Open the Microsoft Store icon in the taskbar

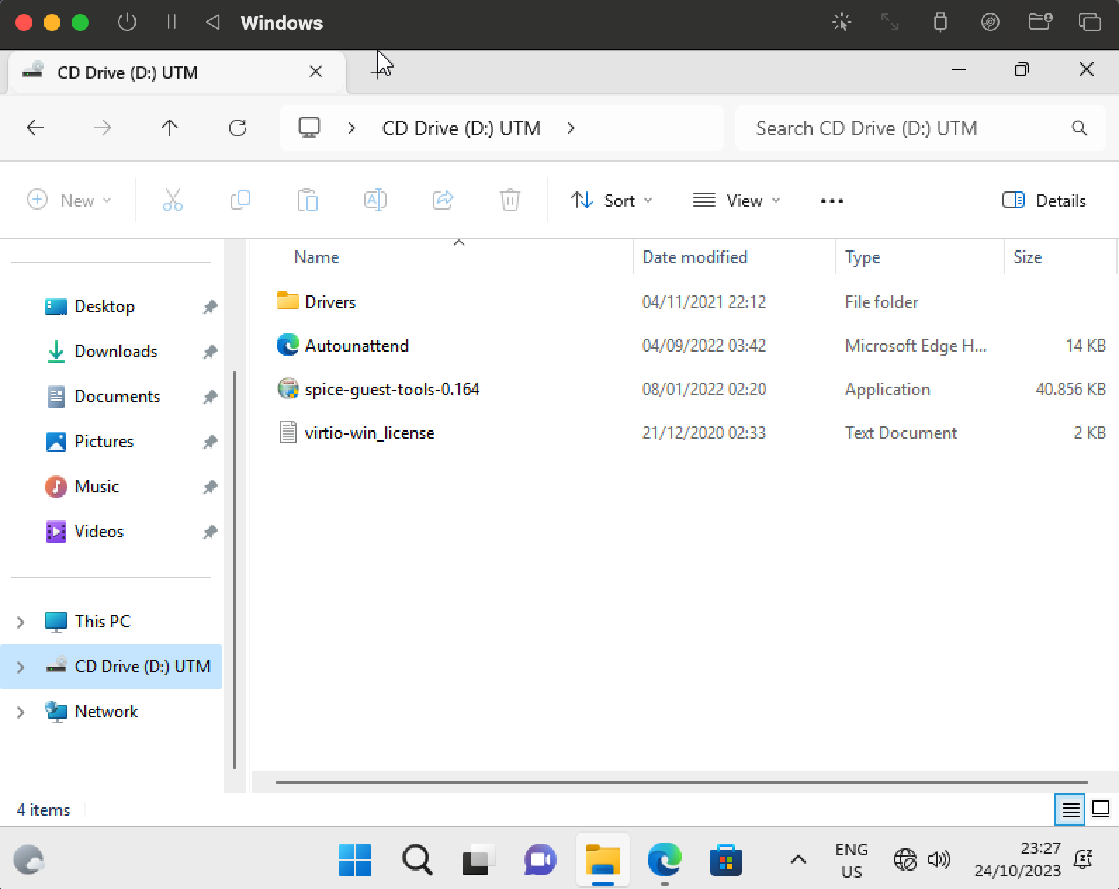pos(725,859)
